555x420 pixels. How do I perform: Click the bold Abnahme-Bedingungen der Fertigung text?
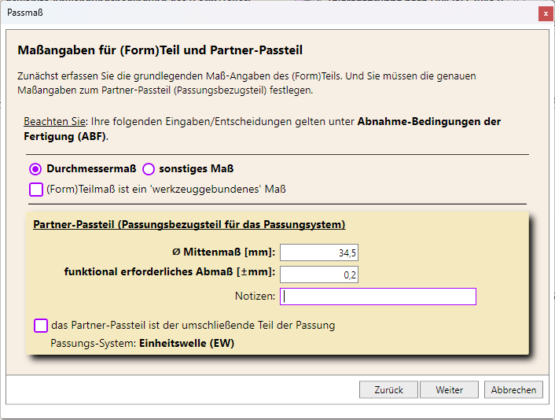click(263, 129)
